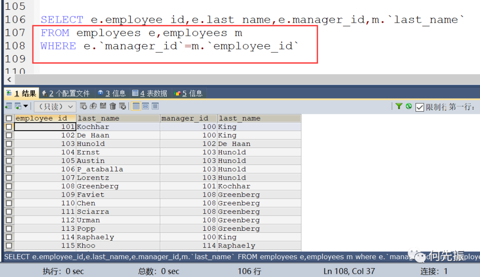Open the 2 个配置文件 tab
The height and width of the screenshot is (277, 480).
click(66, 93)
